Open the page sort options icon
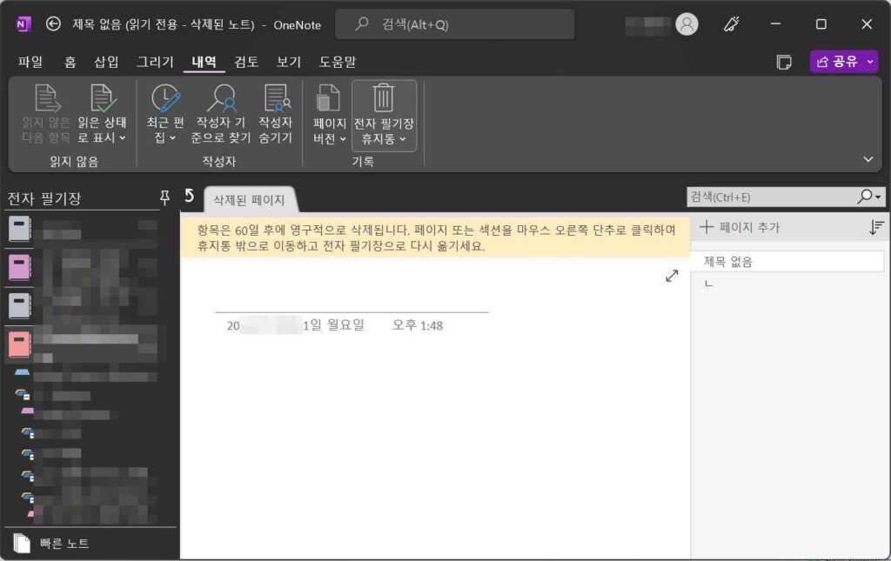891x561 pixels. pyautogui.click(x=875, y=228)
